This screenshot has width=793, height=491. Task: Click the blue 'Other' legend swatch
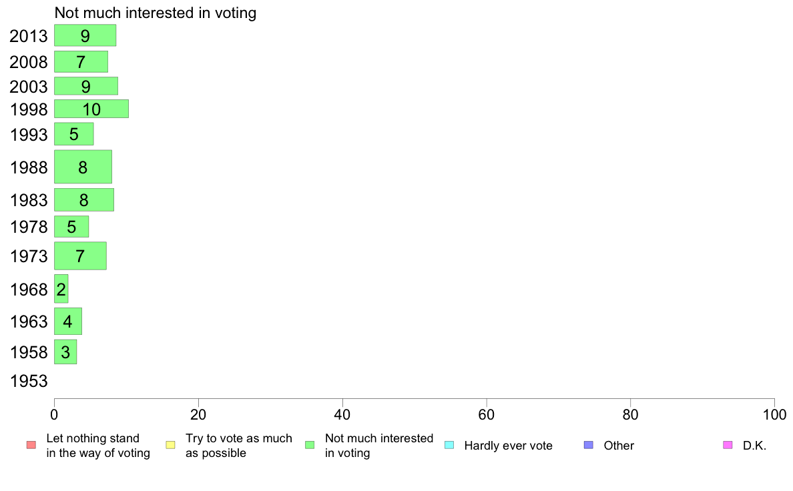pyautogui.click(x=589, y=445)
